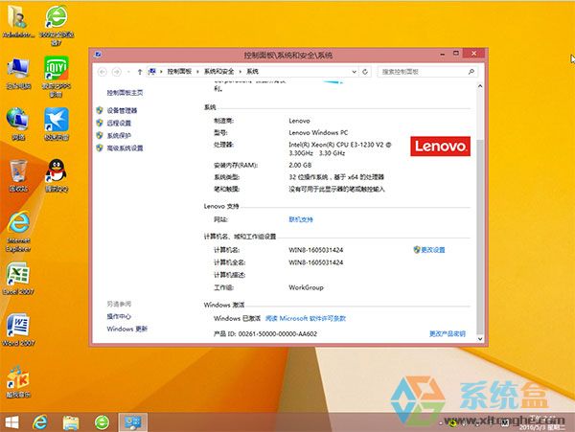
Task: Launch the Word 2007 desktop shortcut
Action: (18, 330)
